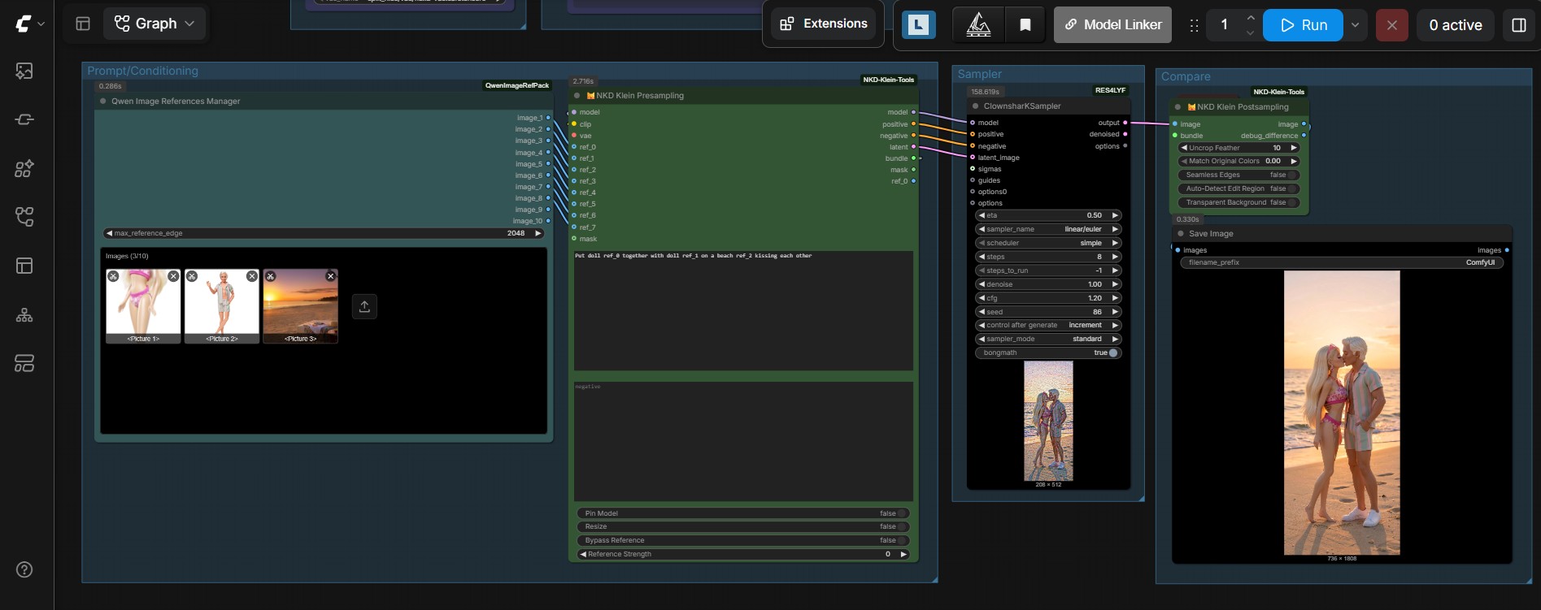Click the positive prompt text box

(x=743, y=310)
